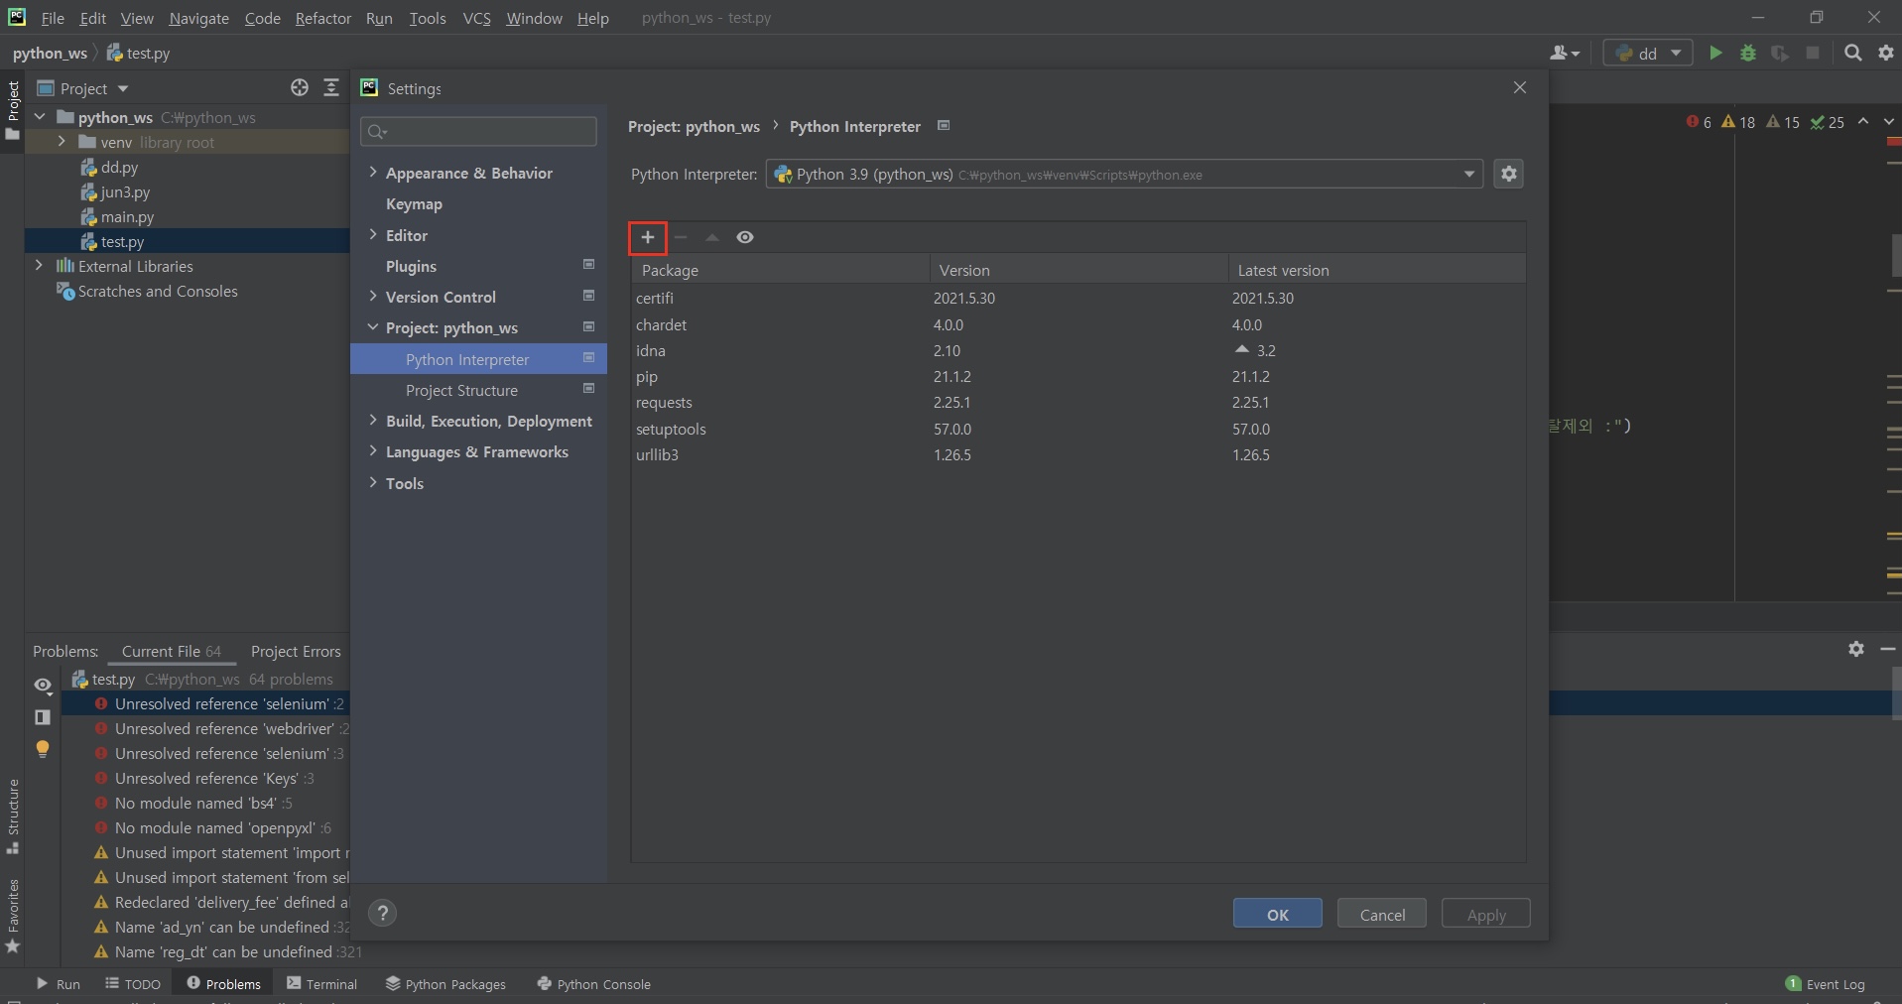Open IDE settings gear in toolbar
1902x1004 pixels.
tap(1885, 53)
